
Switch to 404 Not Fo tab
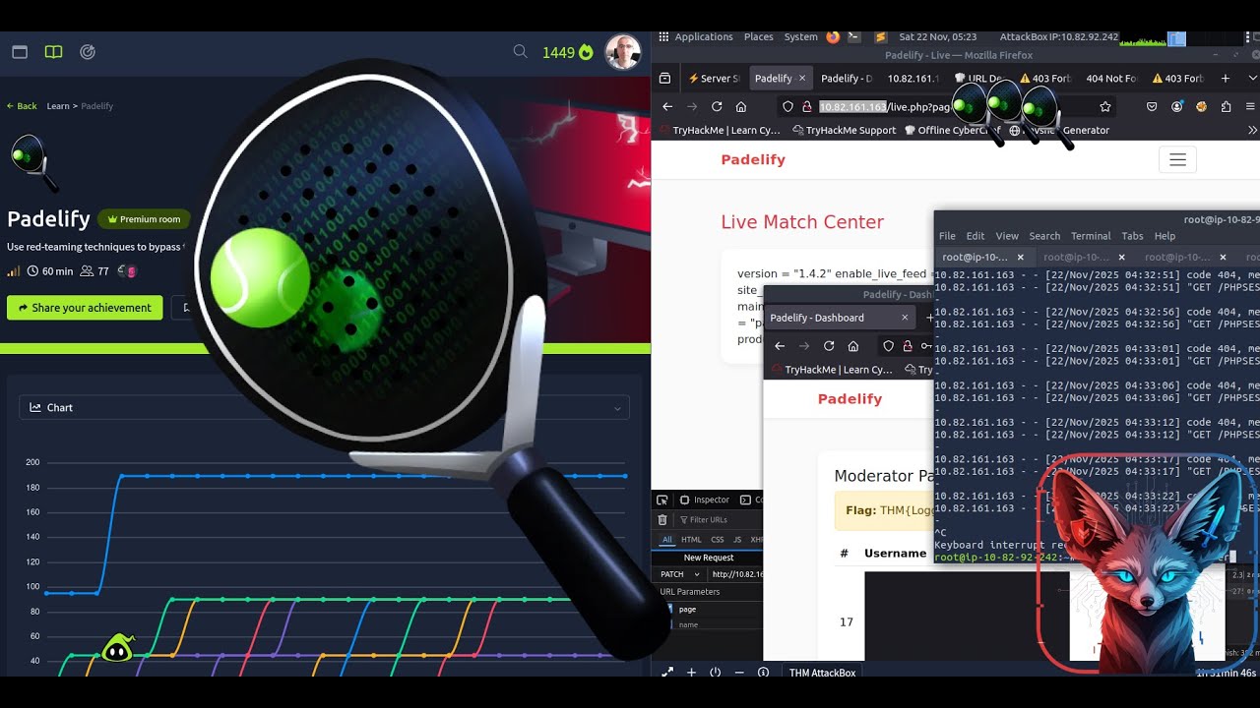tap(1110, 79)
